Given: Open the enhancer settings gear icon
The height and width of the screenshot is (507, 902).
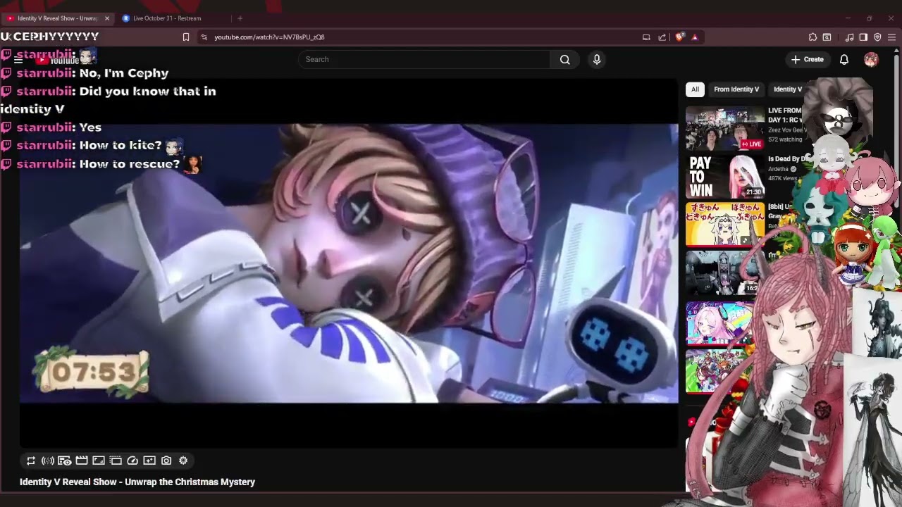Looking at the screenshot, I should tap(183, 461).
